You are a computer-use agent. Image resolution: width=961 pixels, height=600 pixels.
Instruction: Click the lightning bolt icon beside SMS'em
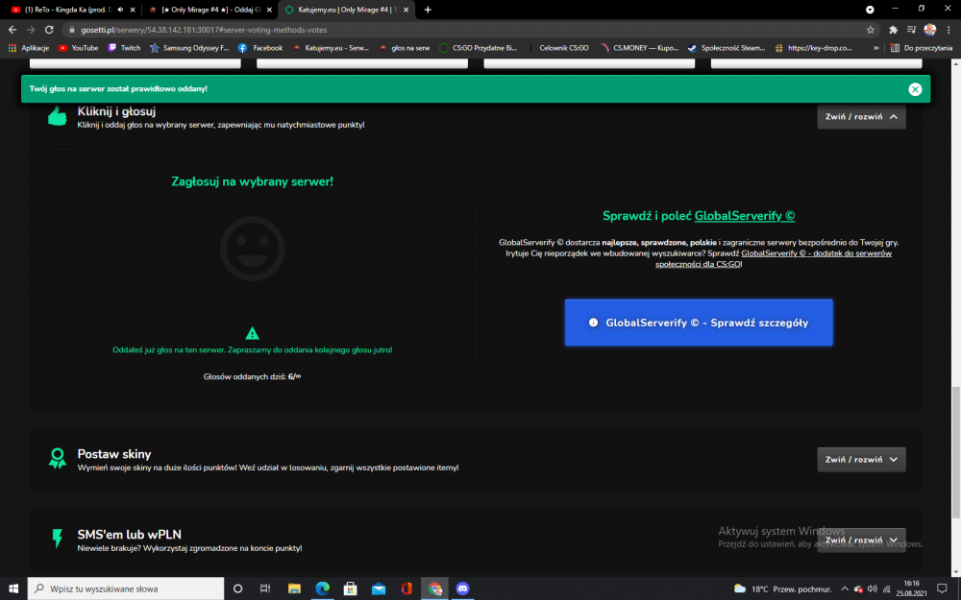tap(57, 539)
